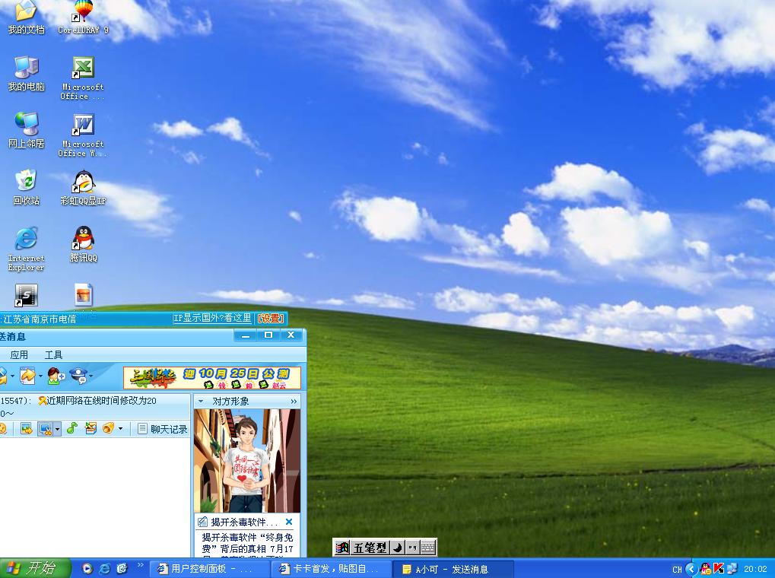This screenshot has height=578, width=775.
Task: Click the network computers tray icon
Action: point(732,569)
